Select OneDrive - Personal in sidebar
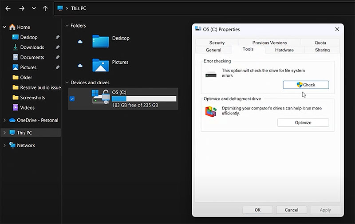This screenshot has height=224, width=355. (x=38, y=120)
